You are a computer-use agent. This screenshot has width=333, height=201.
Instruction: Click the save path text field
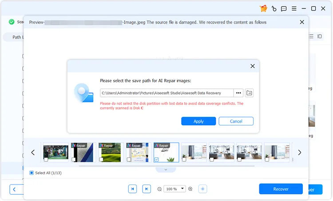(166, 93)
